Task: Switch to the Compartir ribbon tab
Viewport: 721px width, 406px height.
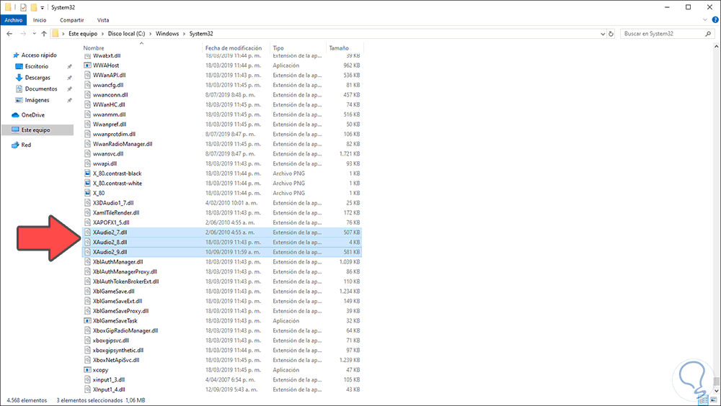Action: click(71, 20)
